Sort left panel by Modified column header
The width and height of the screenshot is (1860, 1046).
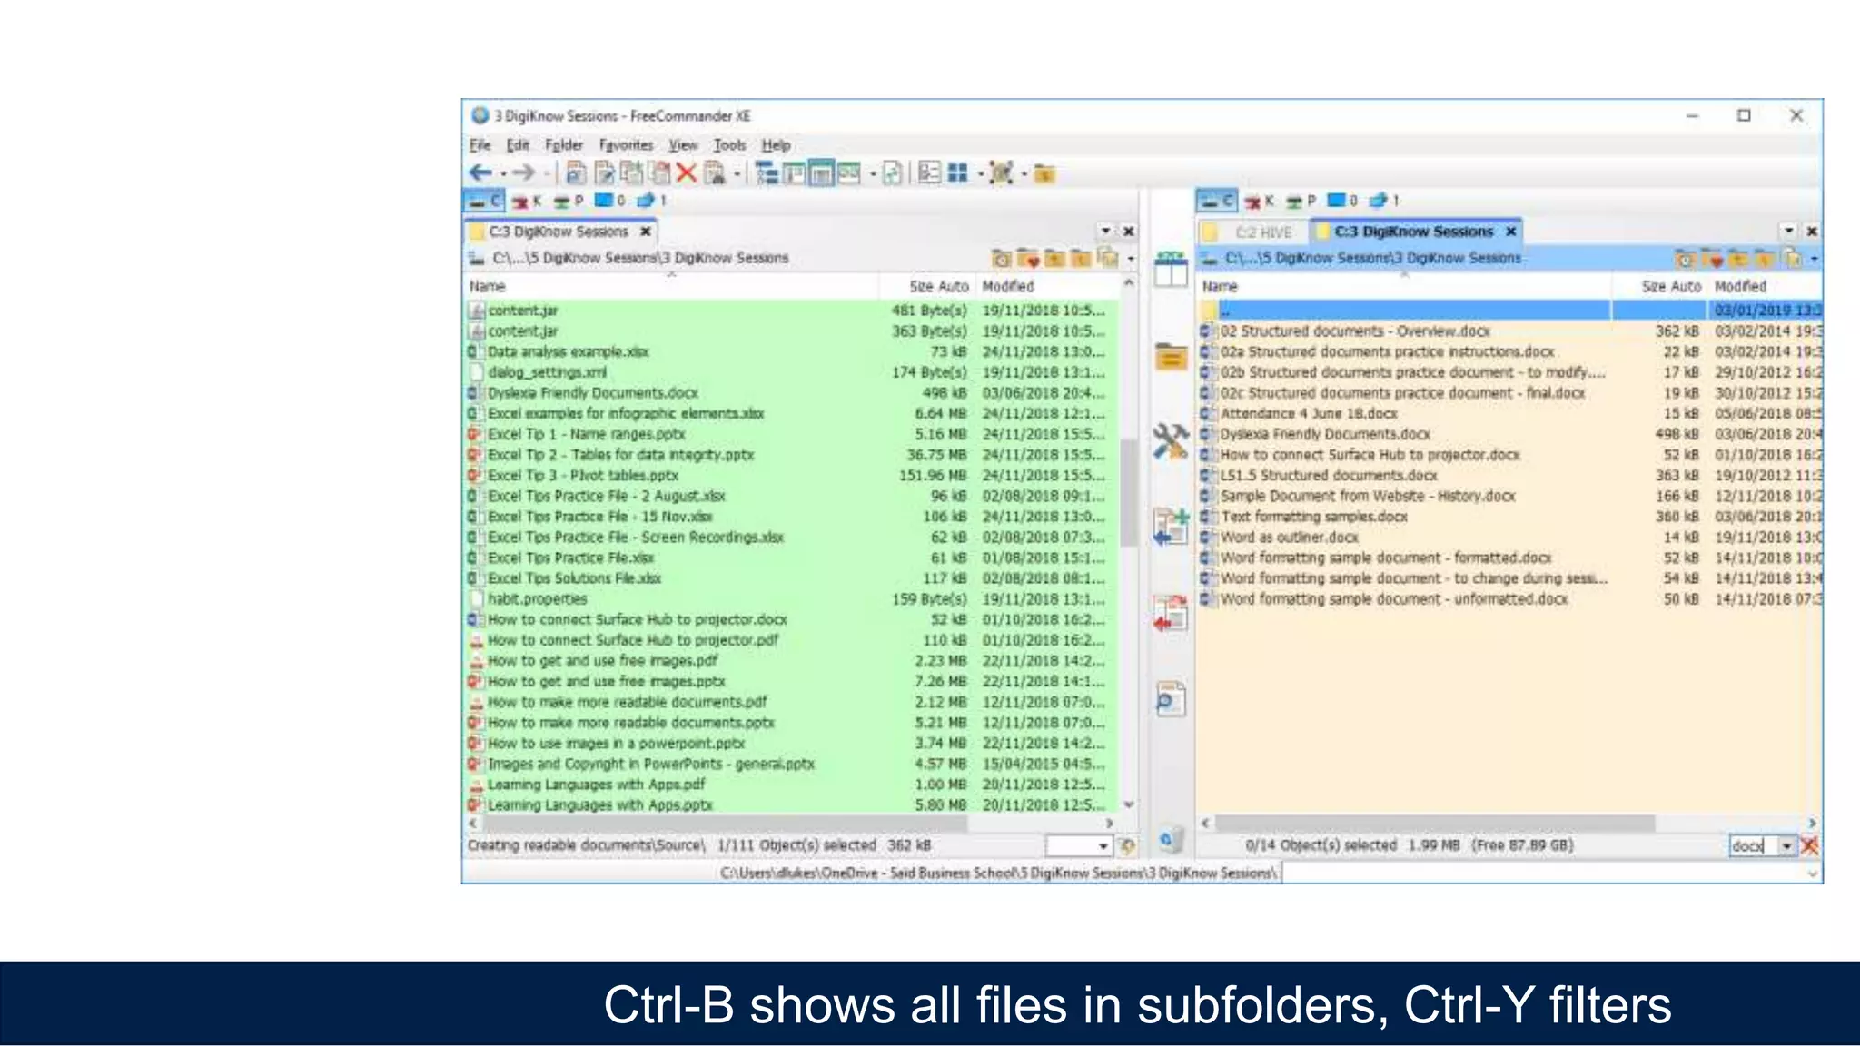(x=1008, y=286)
